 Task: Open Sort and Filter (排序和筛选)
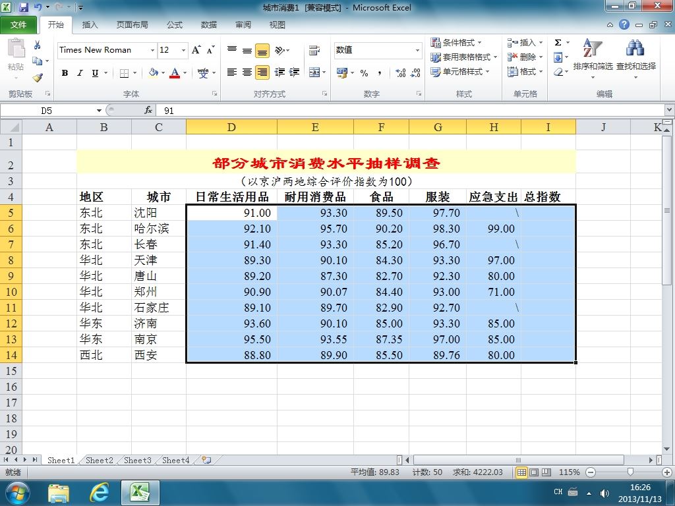[593, 58]
